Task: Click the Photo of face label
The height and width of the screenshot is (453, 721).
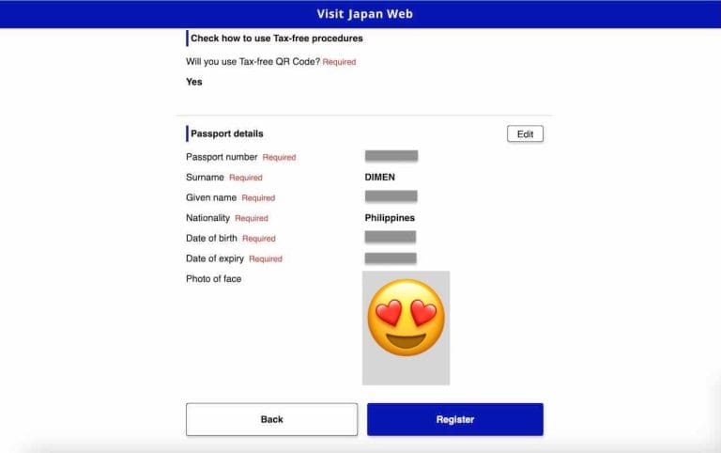Action: coord(213,278)
